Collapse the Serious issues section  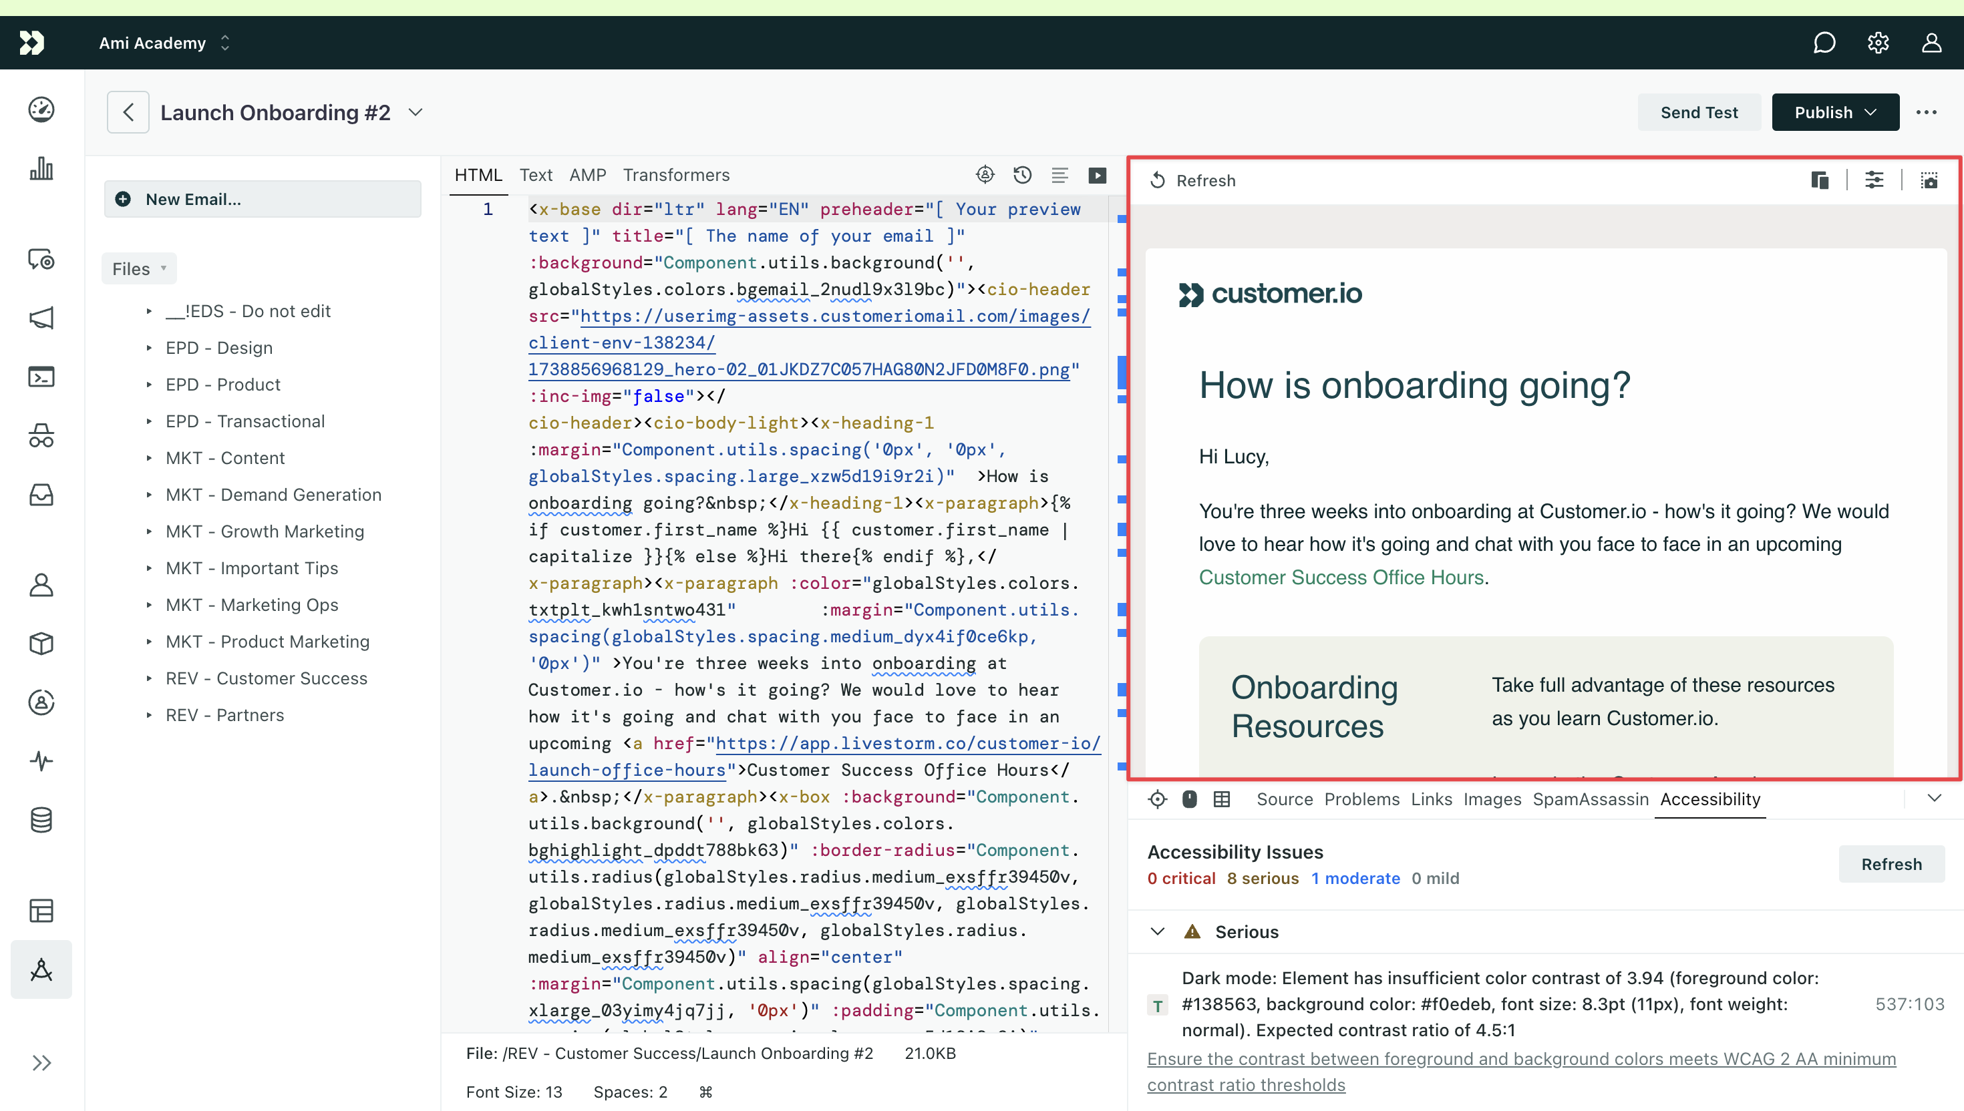click(1157, 931)
